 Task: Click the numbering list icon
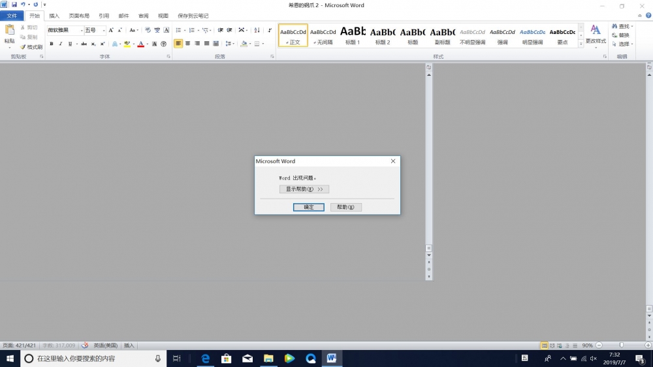(x=191, y=30)
